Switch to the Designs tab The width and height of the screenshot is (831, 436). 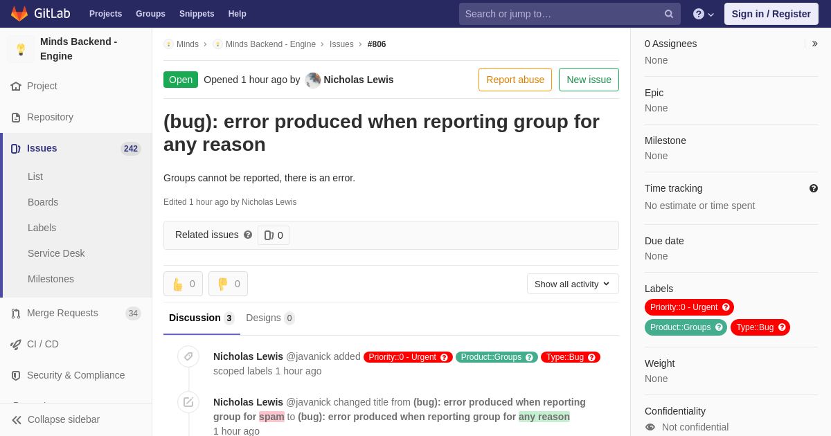pos(270,318)
